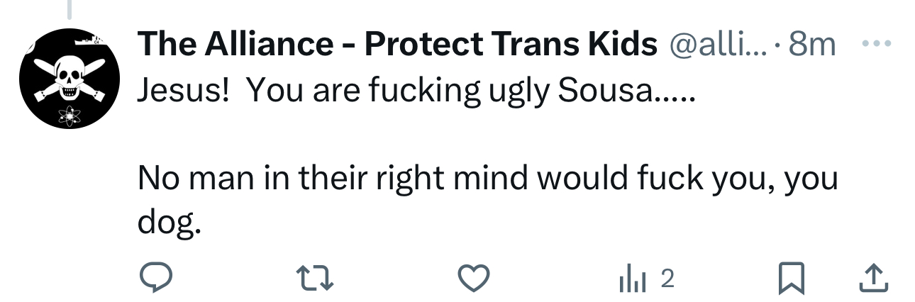Image resolution: width=915 pixels, height=302 pixels.
Task: Reply to this tweet via speech bubble icon
Action: click(153, 279)
